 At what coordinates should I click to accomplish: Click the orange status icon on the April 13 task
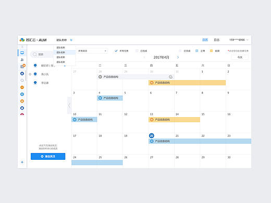(152, 120)
